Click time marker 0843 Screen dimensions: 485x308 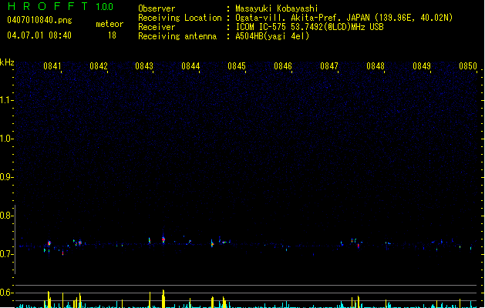pyautogui.click(x=144, y=66)
